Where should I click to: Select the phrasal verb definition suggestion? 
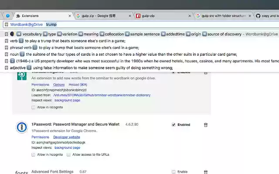click(139, 47)
